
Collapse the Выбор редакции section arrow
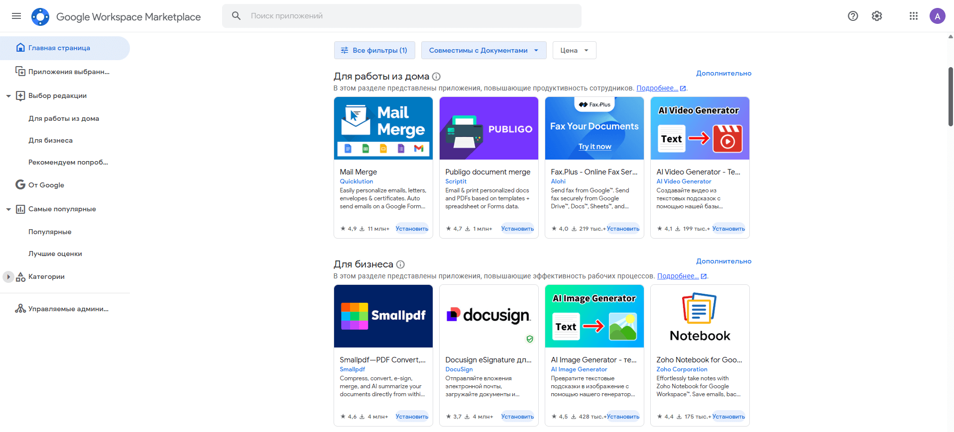coord(8,96)
